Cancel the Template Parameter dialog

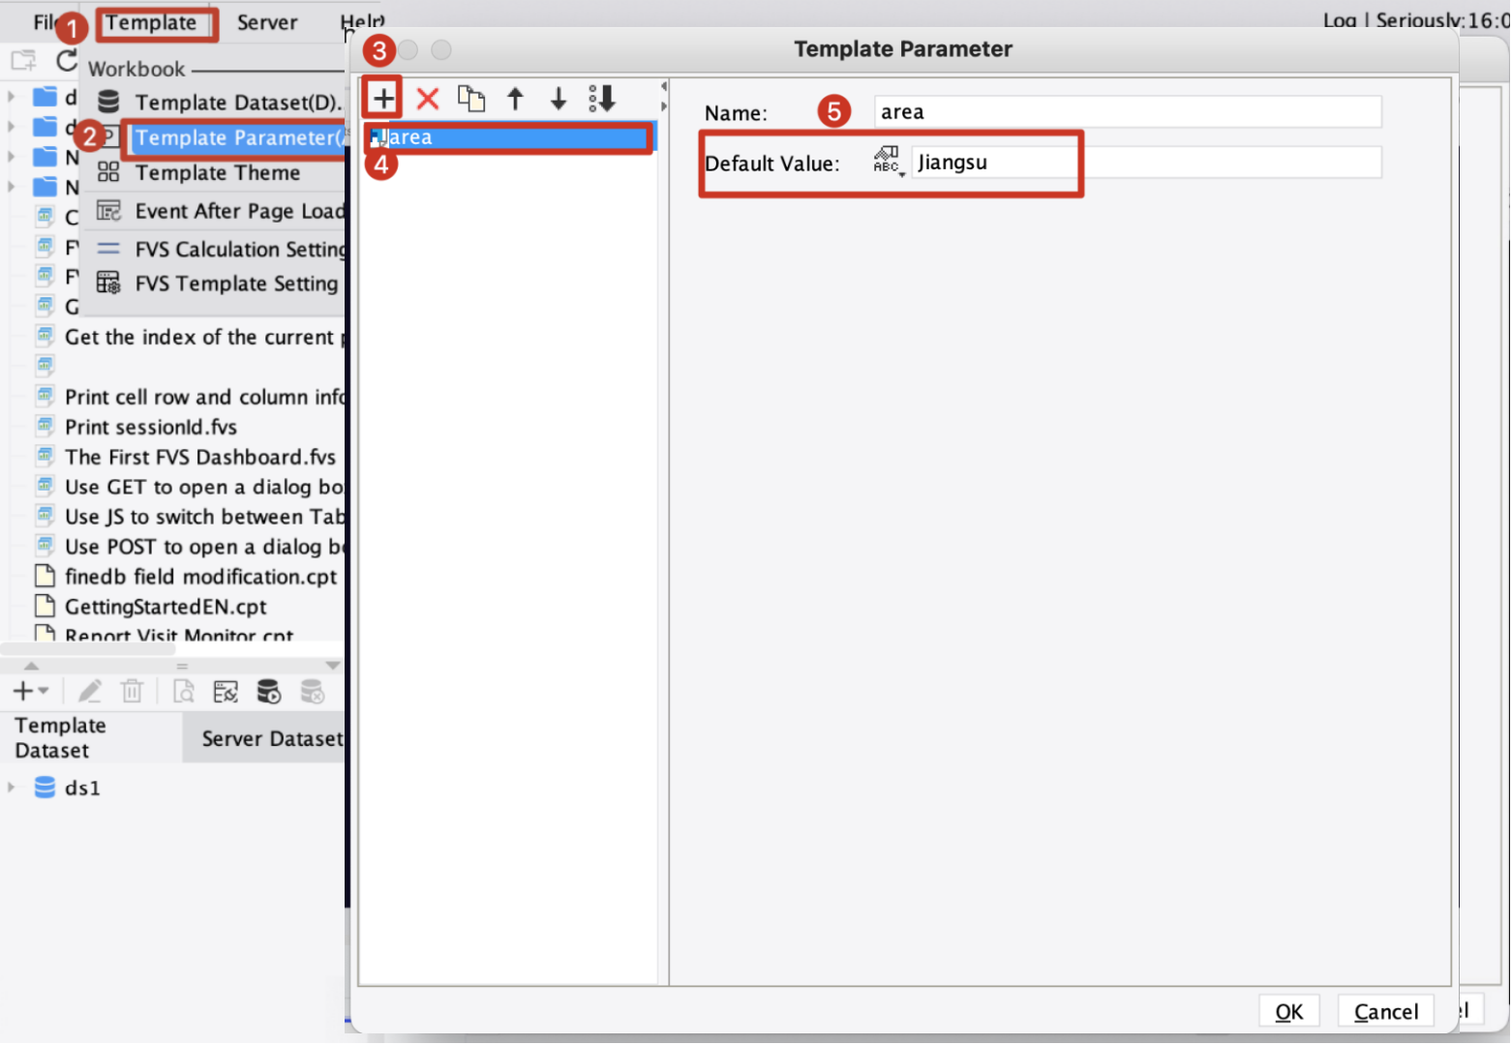(1385, 1010)
